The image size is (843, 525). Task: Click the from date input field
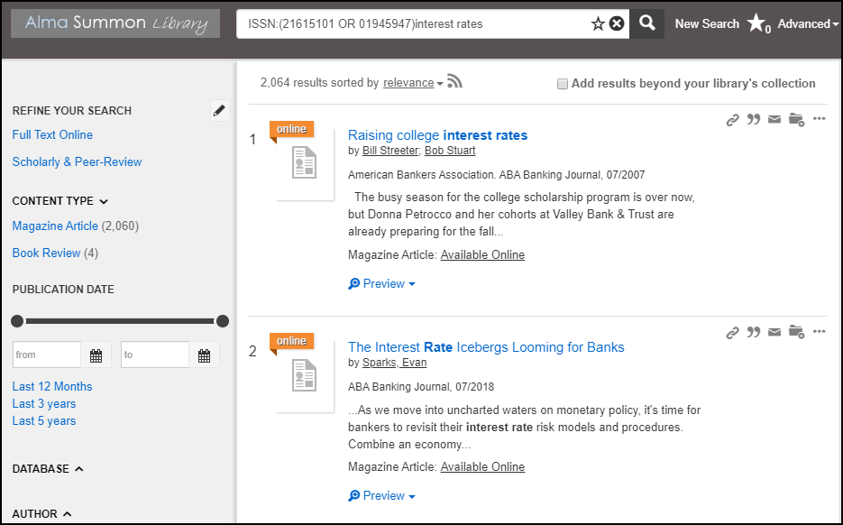(47, 355)
